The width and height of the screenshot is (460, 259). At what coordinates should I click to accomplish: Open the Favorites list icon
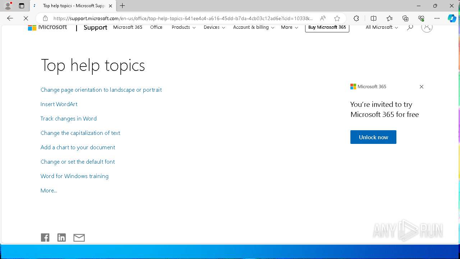[x=390, y=18]
